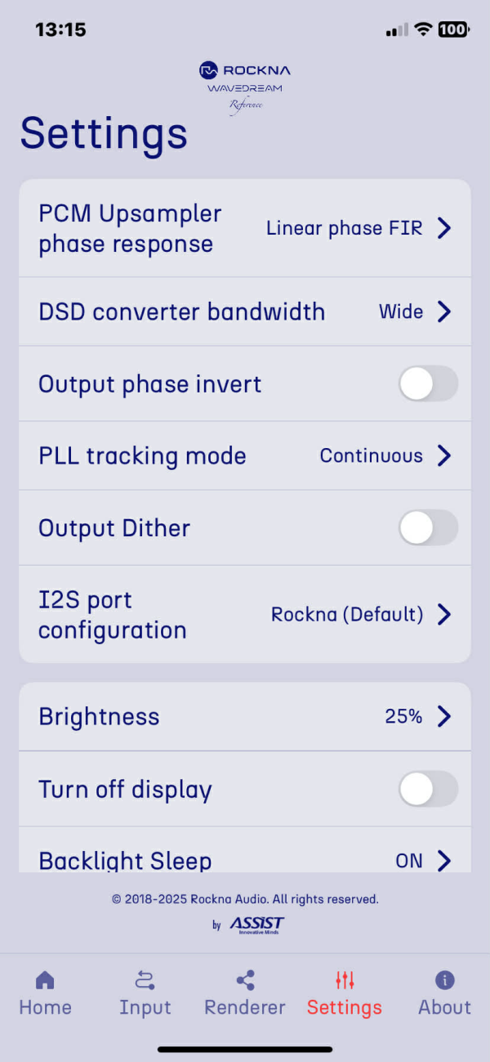Viewport: 490px width, 1062px height.
Task: Switch to the Renderer tab label
Action: click(245, 1007)
